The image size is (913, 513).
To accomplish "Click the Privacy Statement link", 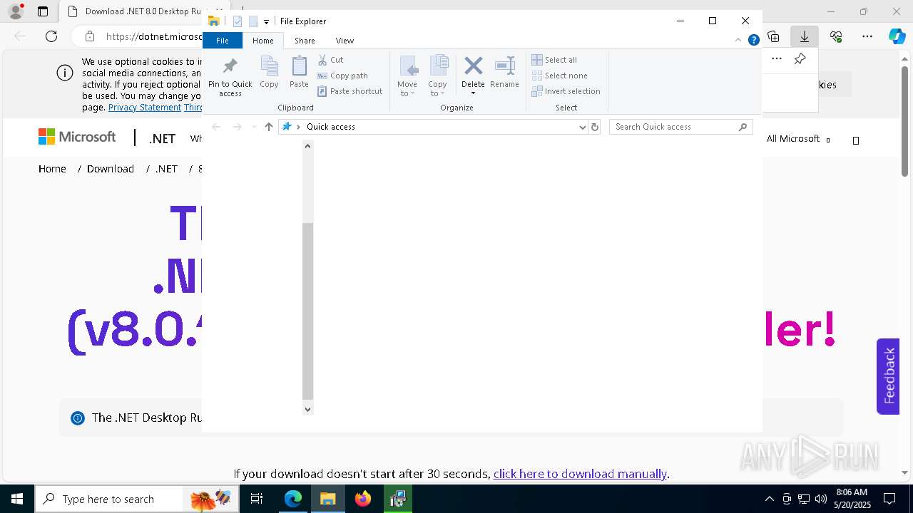I will tap(145, 108).
